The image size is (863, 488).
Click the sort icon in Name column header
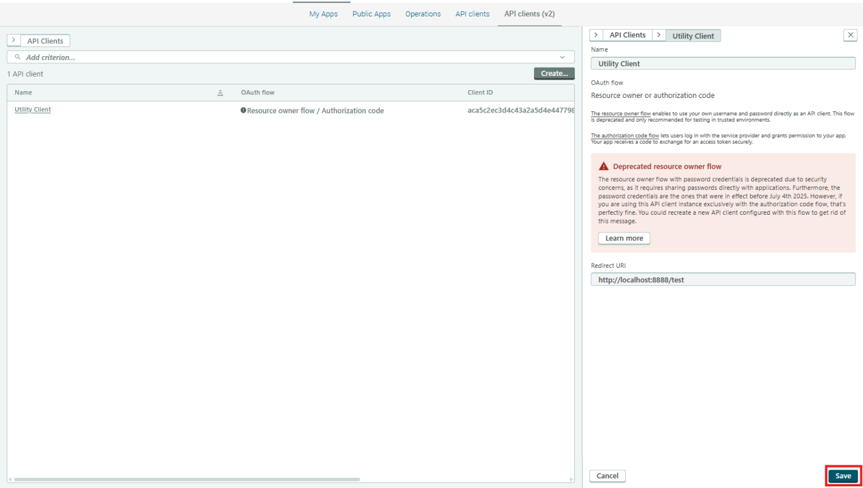point(220,93)
